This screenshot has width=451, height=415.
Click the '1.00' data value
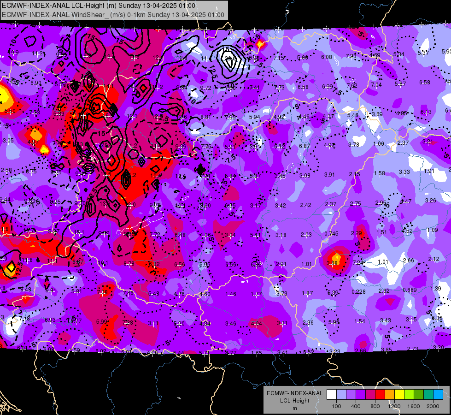point(379,144)
